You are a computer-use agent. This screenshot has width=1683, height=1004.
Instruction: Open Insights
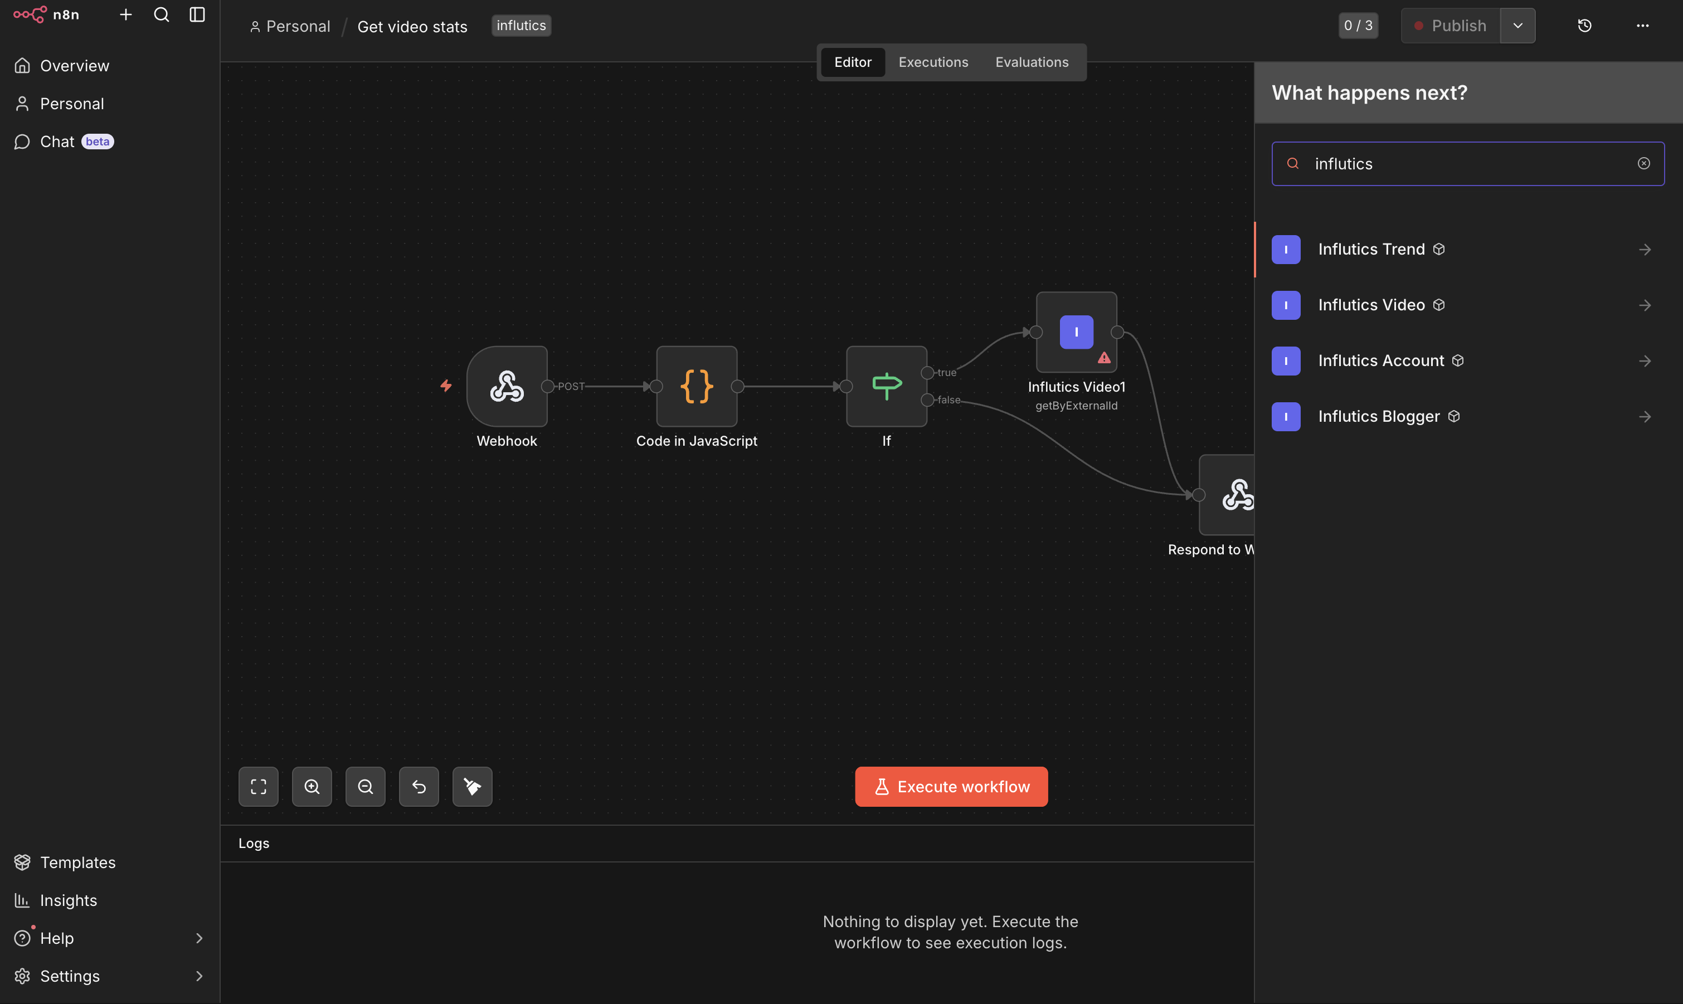110,900
